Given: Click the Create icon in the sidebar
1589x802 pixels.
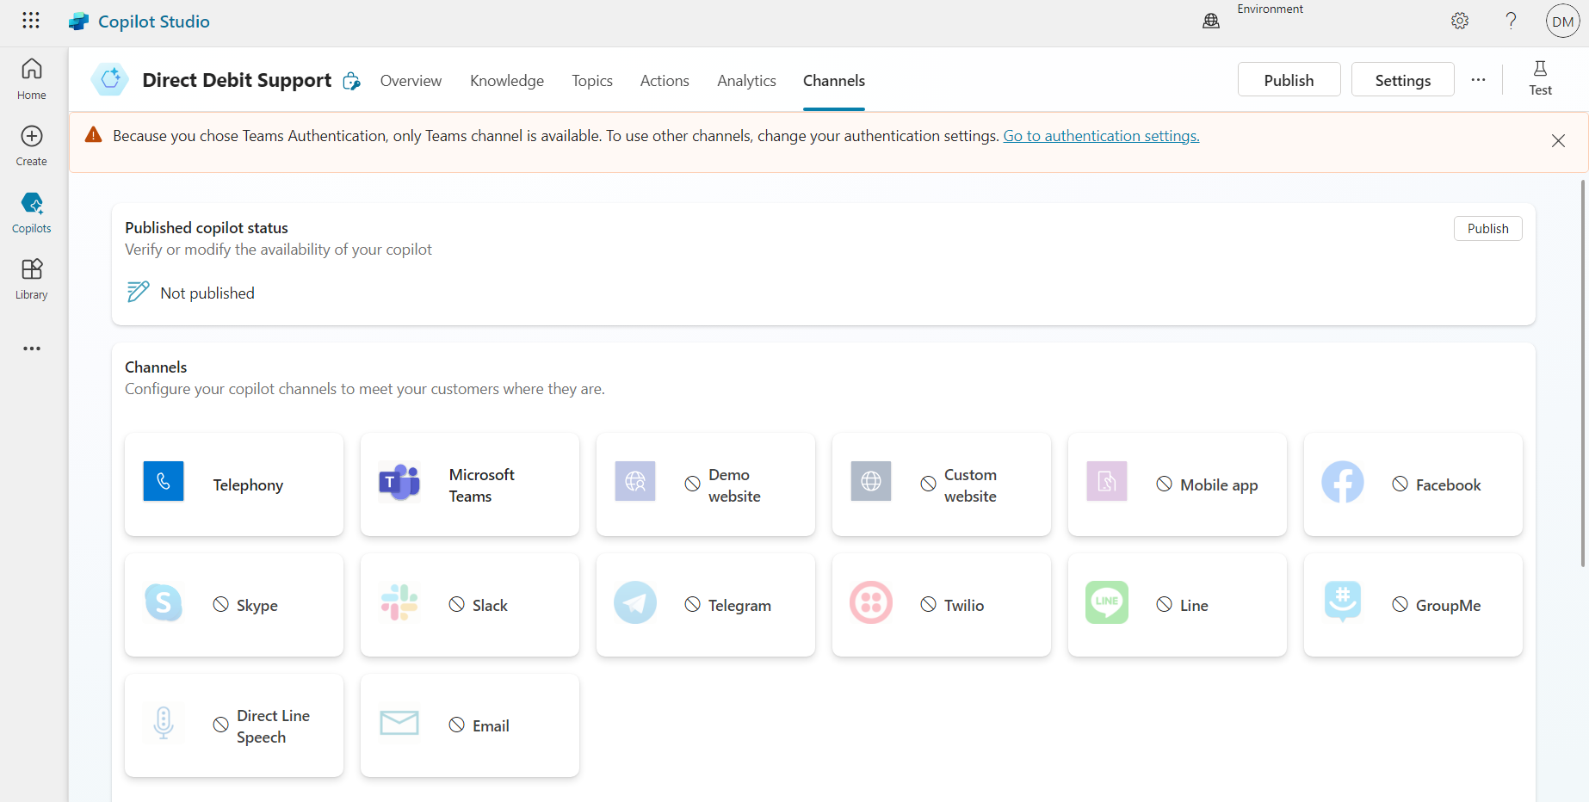Looking at the screenshot, I should tap(31, 145).
